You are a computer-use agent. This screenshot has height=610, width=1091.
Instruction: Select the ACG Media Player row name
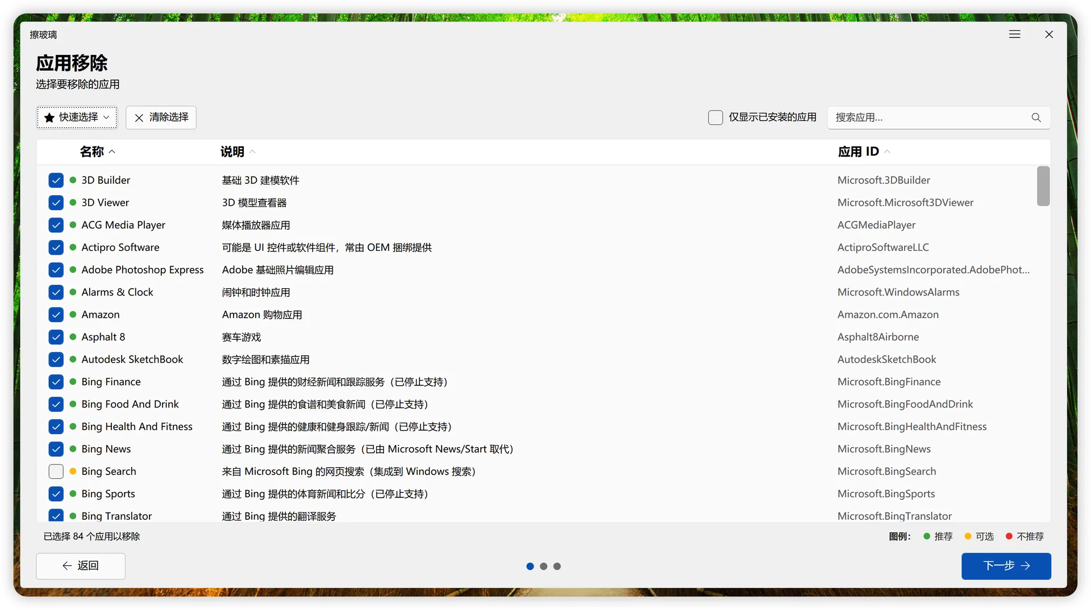pos(123,225)
